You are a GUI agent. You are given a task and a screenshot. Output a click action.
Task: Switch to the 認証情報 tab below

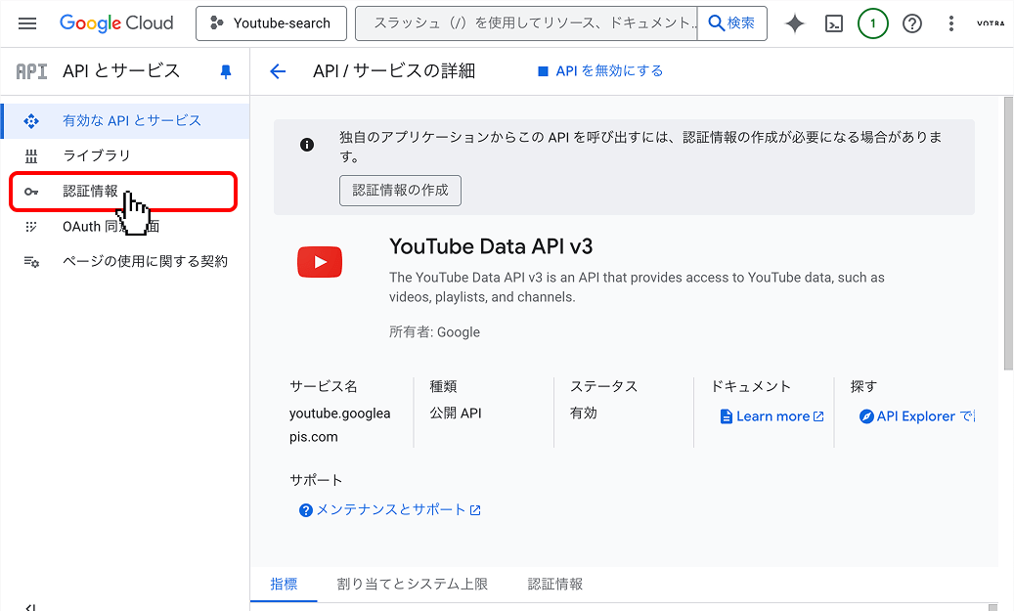[x=555, y=585]
